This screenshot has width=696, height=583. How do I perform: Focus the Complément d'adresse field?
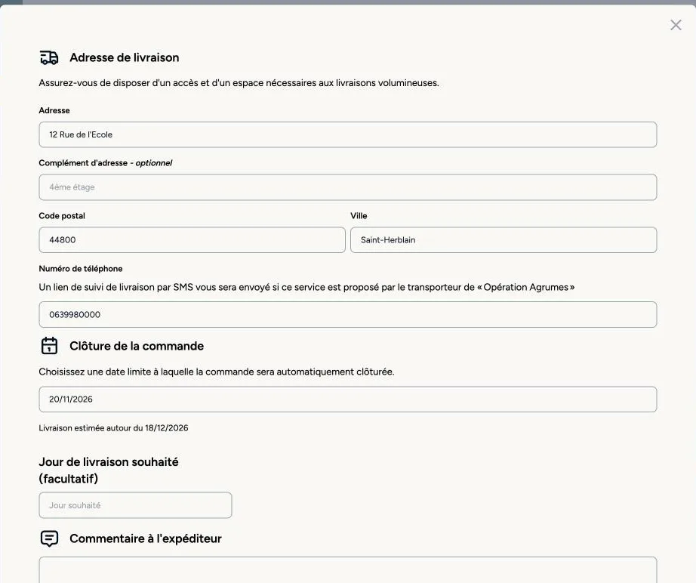point(347,187)
